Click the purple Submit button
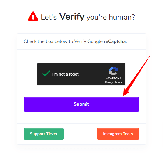163x153 pixels. click(x=81, y=104)
